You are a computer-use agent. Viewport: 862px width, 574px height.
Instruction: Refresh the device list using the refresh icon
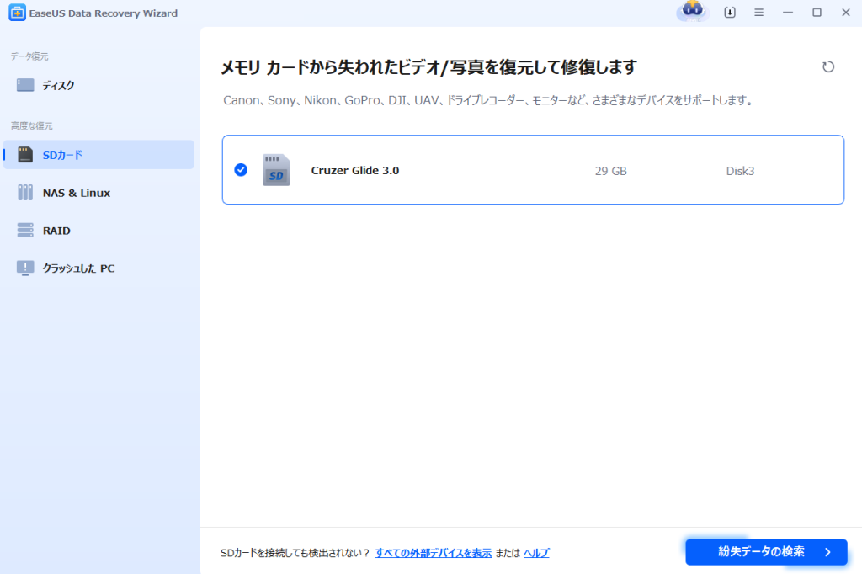coord(828,66)
